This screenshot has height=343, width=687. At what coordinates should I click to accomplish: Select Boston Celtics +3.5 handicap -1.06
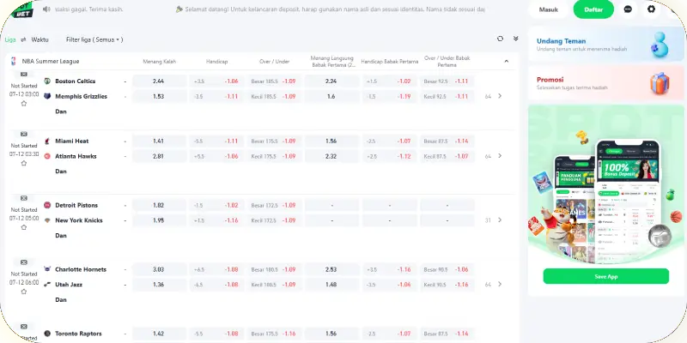[x=216, y=81]
